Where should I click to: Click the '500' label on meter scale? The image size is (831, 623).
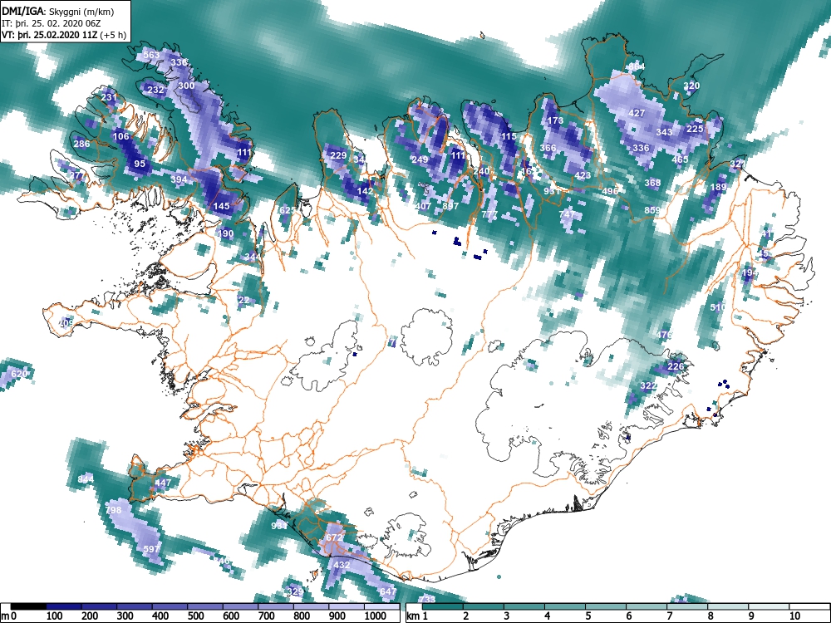[195, 616]
